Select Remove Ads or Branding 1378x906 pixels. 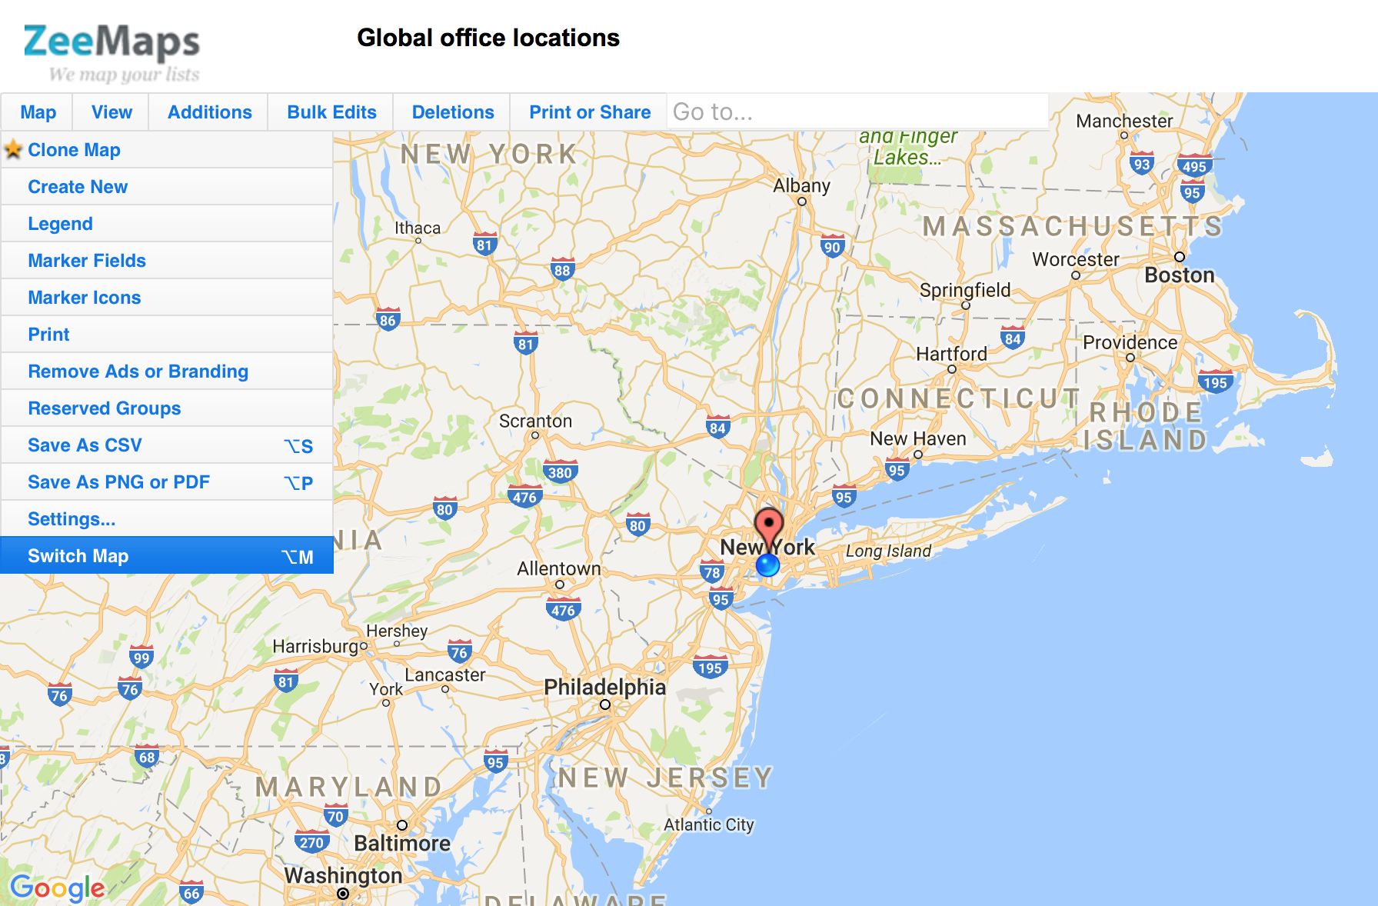[x=167, y=371]
